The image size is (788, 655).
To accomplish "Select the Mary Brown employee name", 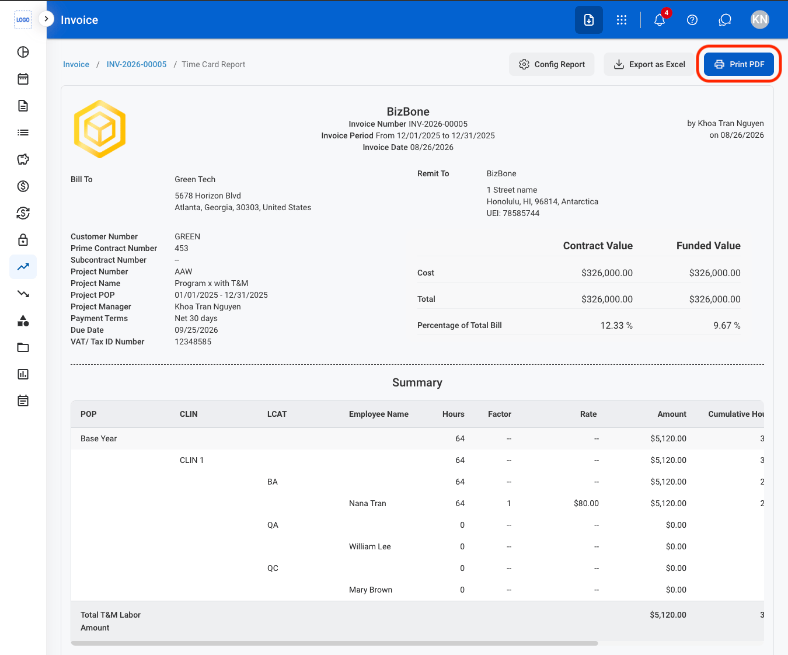I will 371,590.
